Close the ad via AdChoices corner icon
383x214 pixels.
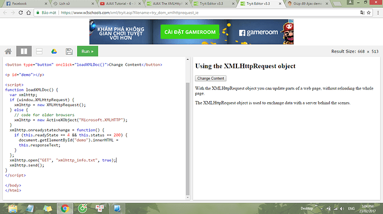click(x=291, y=22)
